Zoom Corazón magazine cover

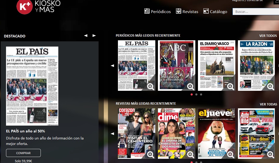(151, 154)
